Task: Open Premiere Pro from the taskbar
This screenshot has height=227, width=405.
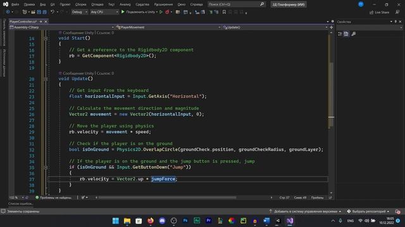Action: point(208,221)
